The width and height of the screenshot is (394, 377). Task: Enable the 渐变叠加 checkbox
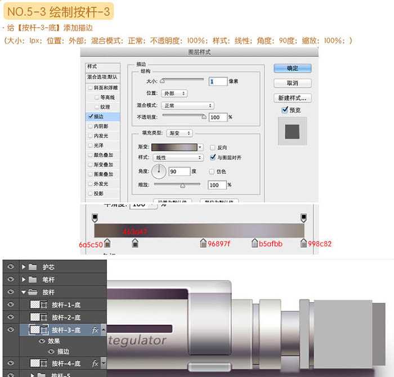click(90, 164)
